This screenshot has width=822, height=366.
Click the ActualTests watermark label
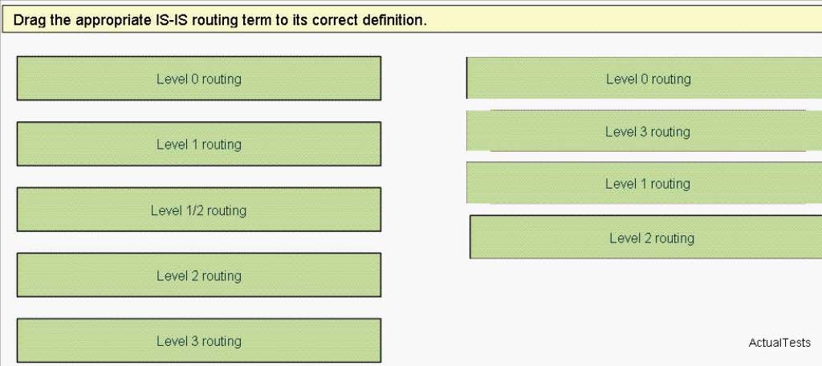click(x=779, y=343)
